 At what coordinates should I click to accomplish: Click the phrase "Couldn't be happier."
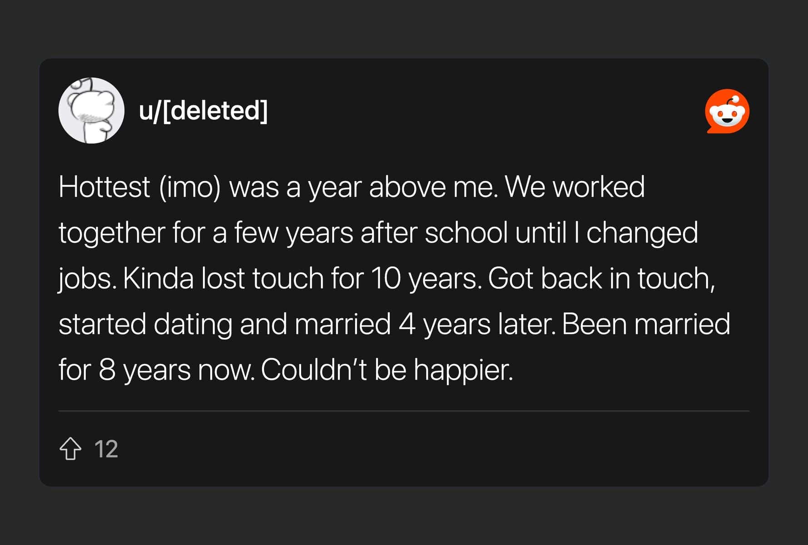[387, 370]
